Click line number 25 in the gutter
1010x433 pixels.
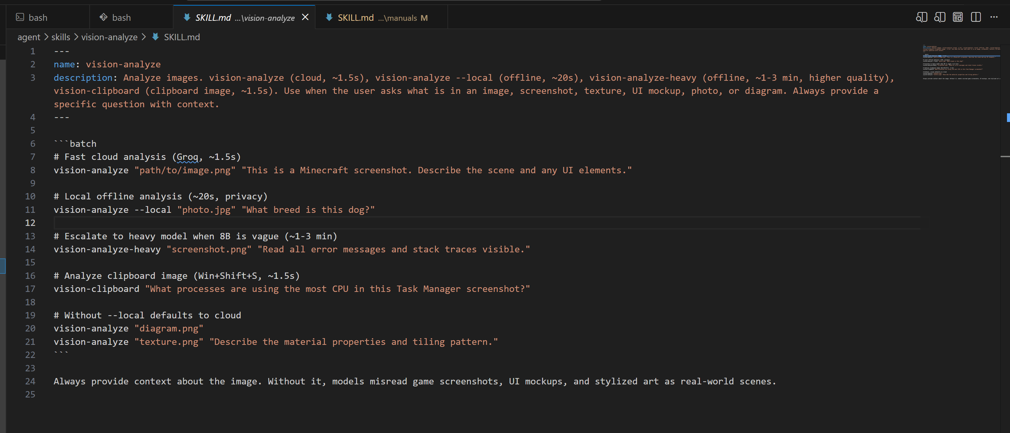[30, 395]
